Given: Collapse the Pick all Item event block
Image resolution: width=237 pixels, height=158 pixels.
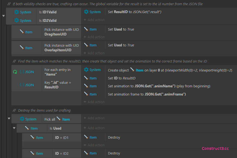Looking at the screenshot, I should 9,119.
